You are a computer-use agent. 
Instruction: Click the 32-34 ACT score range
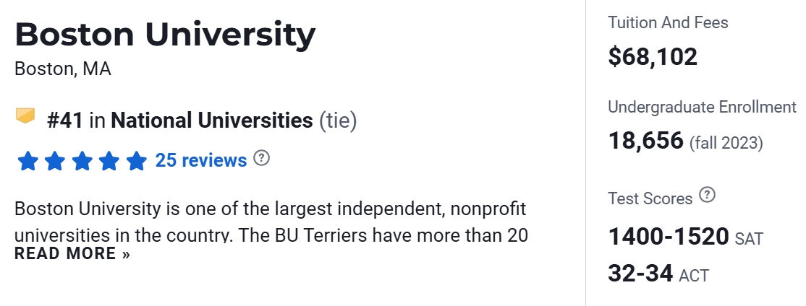(641, 274)
